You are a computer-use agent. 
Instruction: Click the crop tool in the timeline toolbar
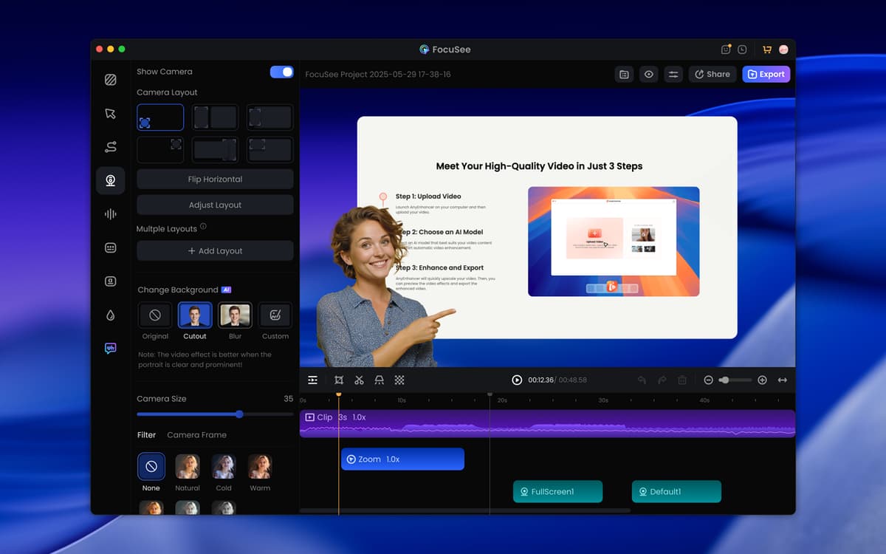[339, 380]
